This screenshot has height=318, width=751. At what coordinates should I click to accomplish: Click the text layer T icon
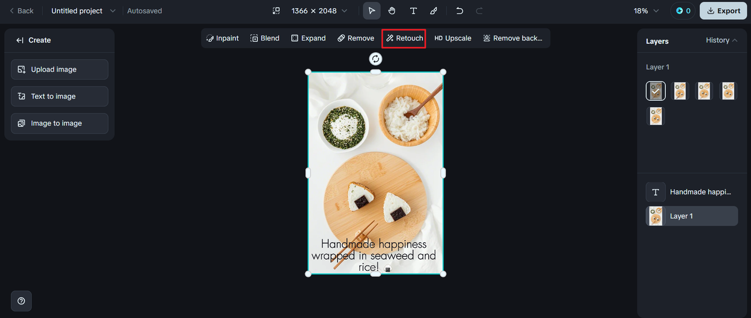tap(655, 192)
